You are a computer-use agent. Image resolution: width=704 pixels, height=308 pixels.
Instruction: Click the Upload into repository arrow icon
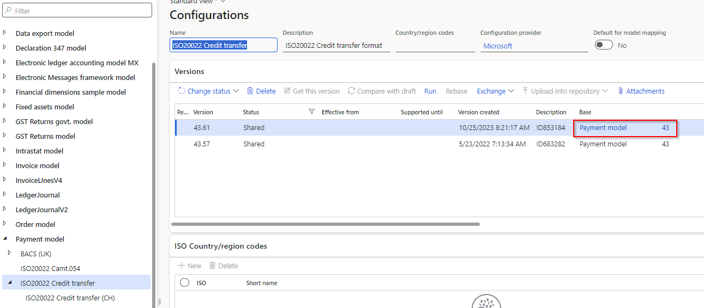click(x=526, y=91)
